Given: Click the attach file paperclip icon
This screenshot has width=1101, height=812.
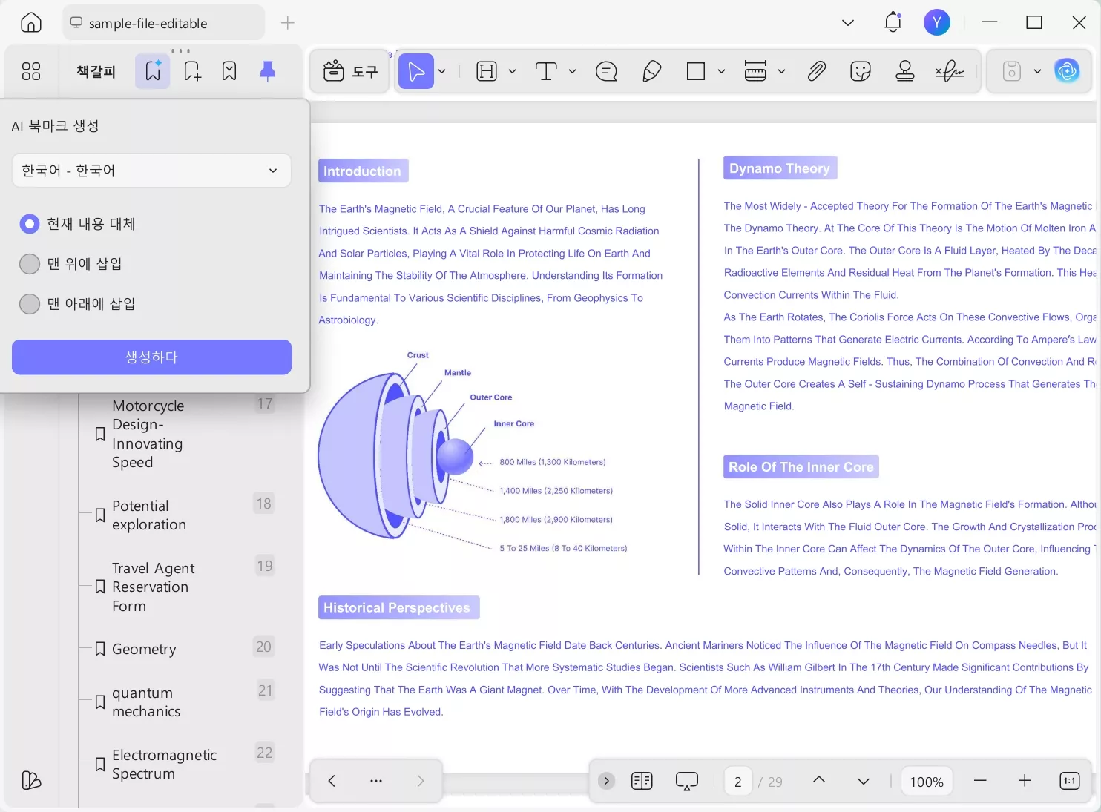Looking at the screenshot, I should pyautogui.click(x=816, y=71).
